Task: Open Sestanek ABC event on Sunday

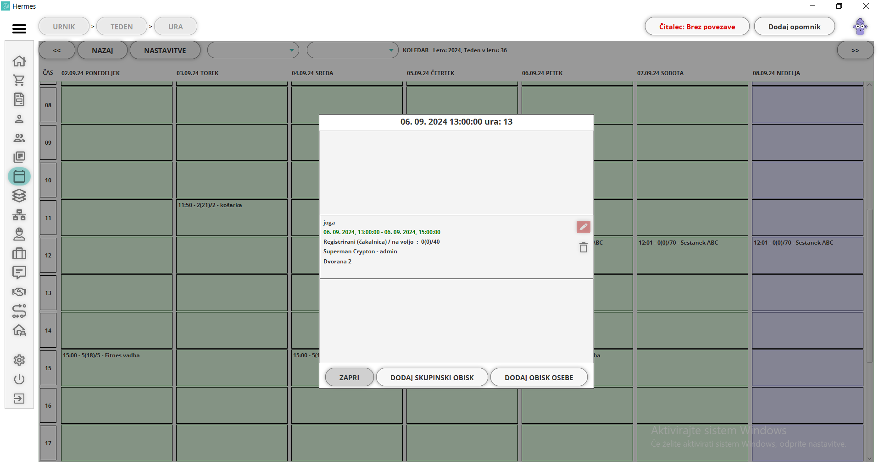Action: click(793, 243)
